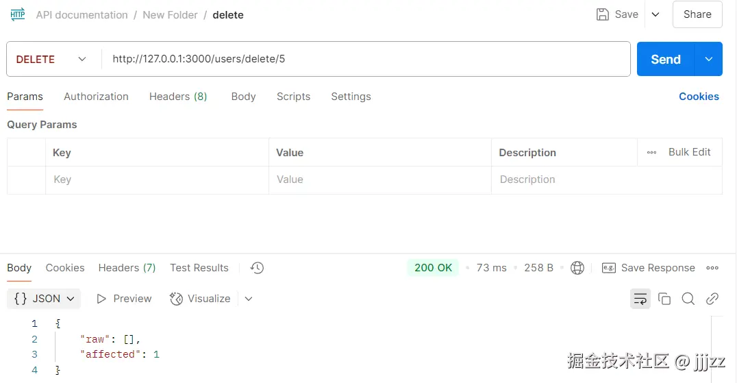Change JSON response format dropdown

click(x=45, y=299)
